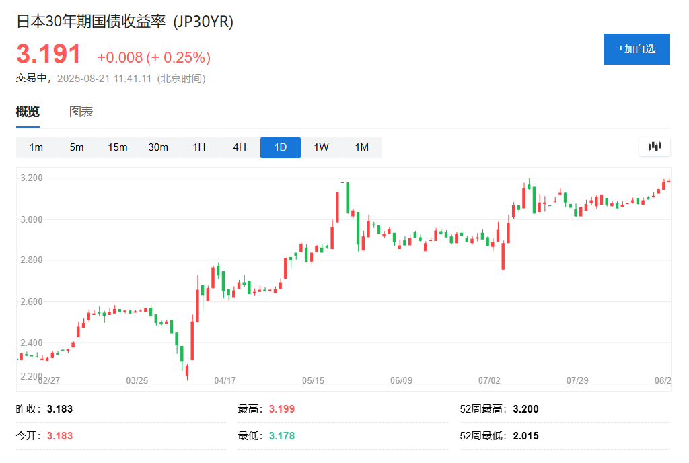Image resolution: width=689 pixels, height=463 pixels.
Task: Select the 1m timeframe
Action: [x=37, y=147]
